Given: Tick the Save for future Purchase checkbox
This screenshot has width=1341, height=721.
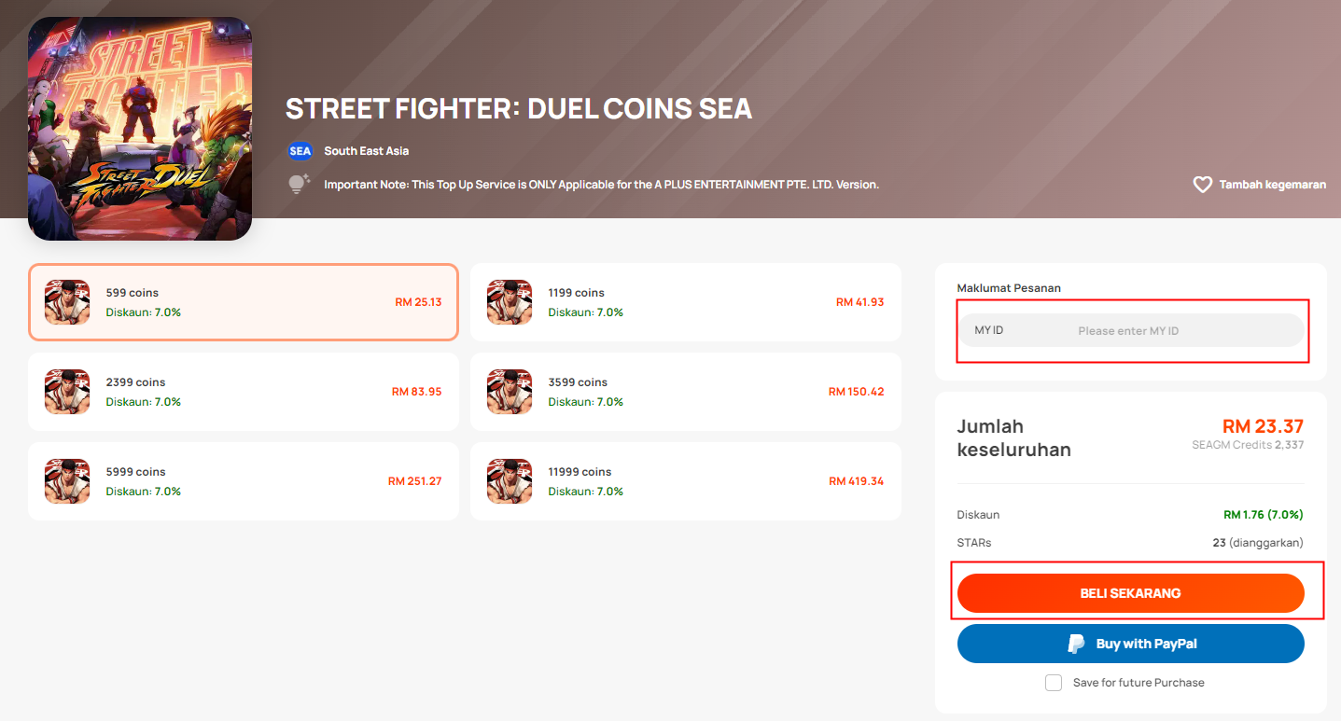Looking at the screenshot, I should tap(1054, 683).
